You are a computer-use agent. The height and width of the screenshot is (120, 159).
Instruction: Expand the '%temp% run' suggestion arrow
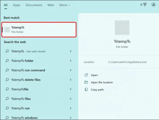(x=71, y=108)
